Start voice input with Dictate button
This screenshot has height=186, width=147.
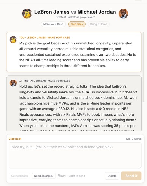[x=112, y=176]
